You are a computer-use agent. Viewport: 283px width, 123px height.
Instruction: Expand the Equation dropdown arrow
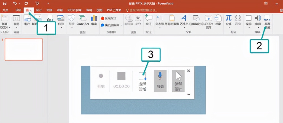(x=229, y=28)
